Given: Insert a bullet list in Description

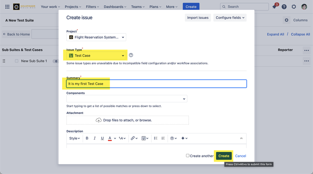Looking at the screenshot, I should point(156,138).
